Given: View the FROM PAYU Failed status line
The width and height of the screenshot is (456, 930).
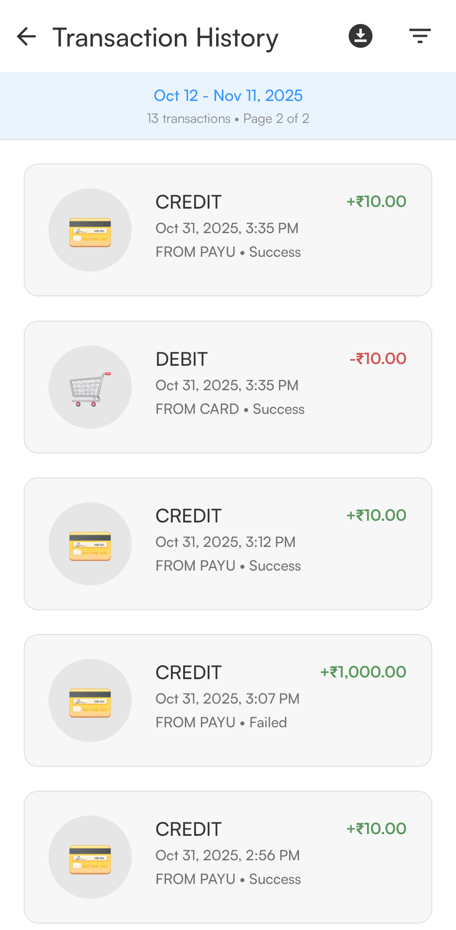Looking at the screenshot, I should coord(221,723).
